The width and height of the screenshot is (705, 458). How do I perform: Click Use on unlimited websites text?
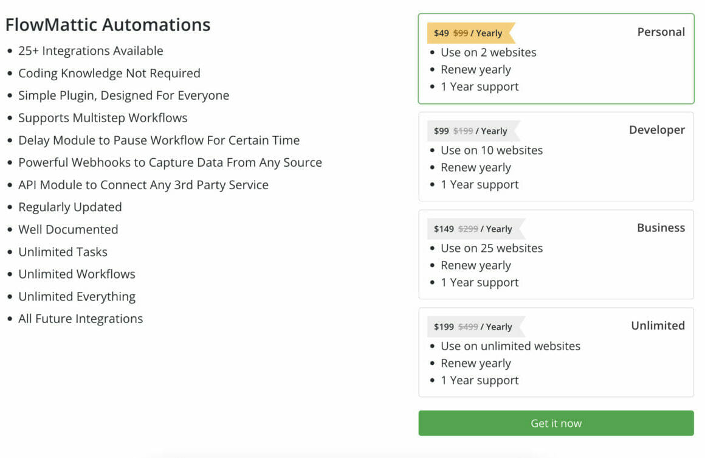coord(510,345)
